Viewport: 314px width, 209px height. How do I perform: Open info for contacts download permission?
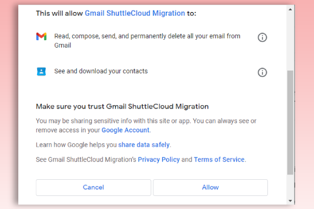[x=262, y=72]
